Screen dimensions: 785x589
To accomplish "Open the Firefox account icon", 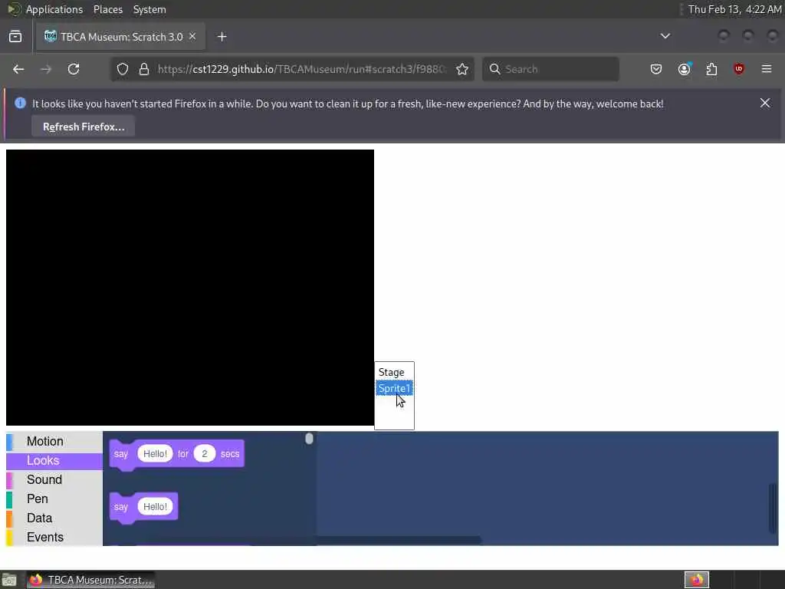I will [x=684, y=69].
